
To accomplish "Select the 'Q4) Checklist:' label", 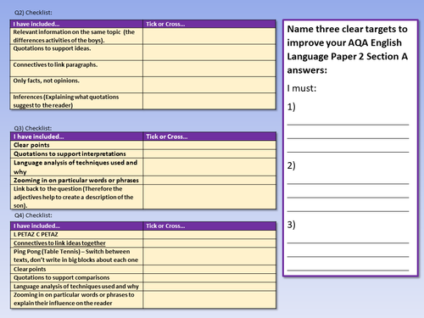I will (33, 215).
